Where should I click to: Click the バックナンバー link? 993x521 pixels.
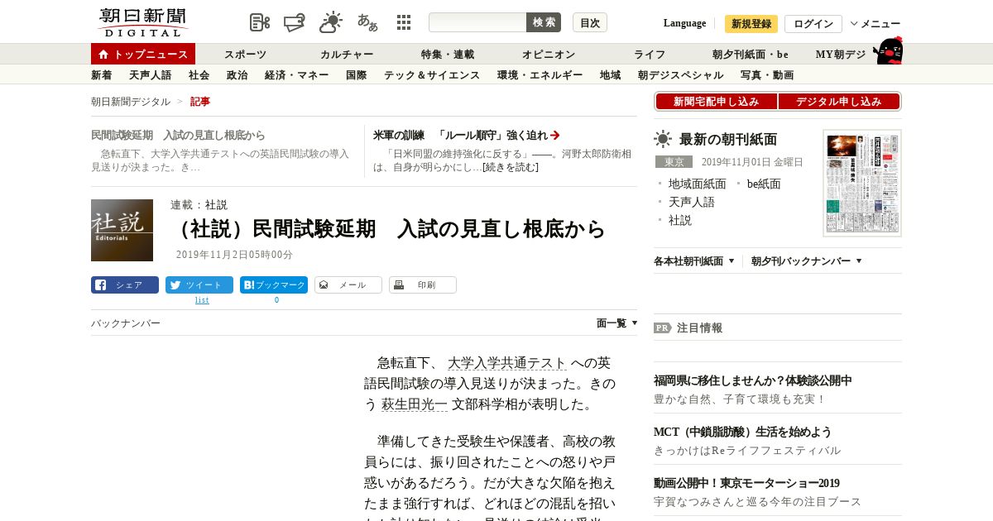click(x=126, y=323)
